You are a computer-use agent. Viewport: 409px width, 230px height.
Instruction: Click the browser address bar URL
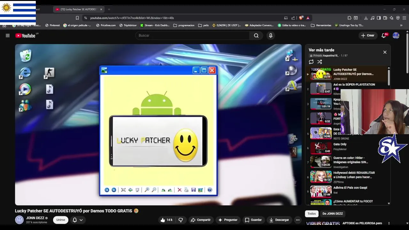[x=132, y=18]
